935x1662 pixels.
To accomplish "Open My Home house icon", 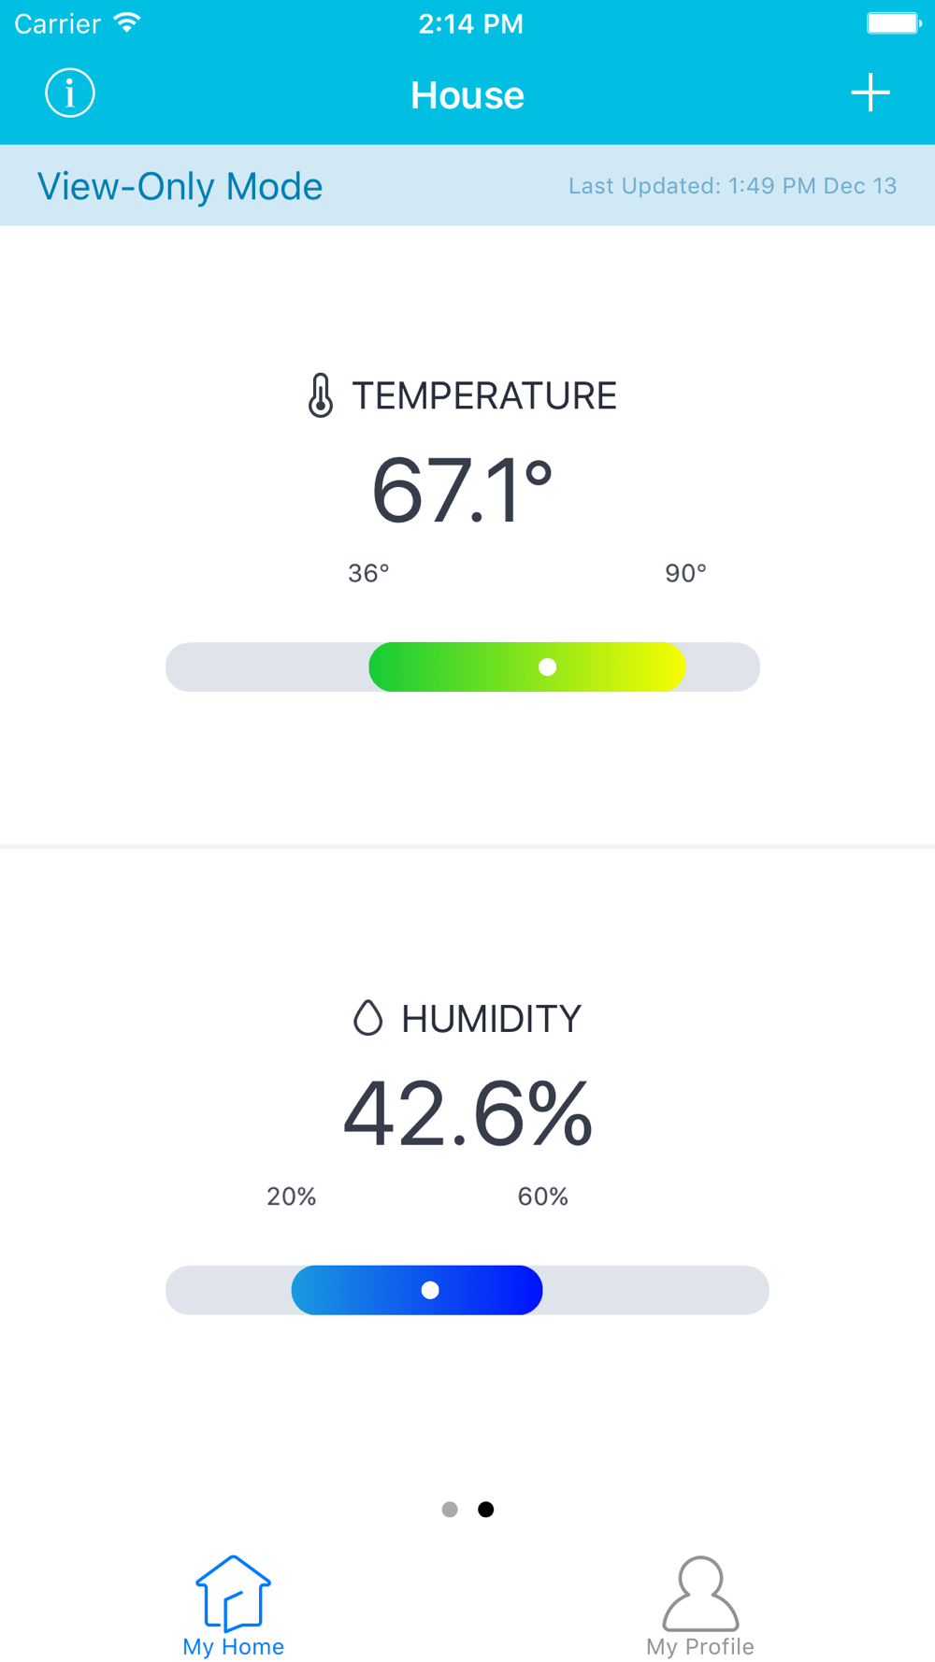I will pyautogui.click(x=233, y=1593).
